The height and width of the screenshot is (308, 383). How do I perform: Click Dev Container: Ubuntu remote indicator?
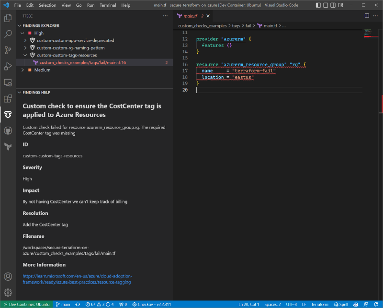point(26,304)
